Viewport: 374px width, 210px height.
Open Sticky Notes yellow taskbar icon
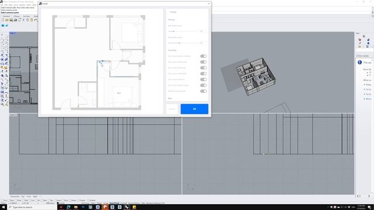[x=134, y=207]
